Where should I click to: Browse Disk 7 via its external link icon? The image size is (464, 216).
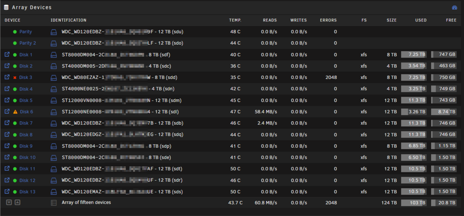[x=7, y=123]
